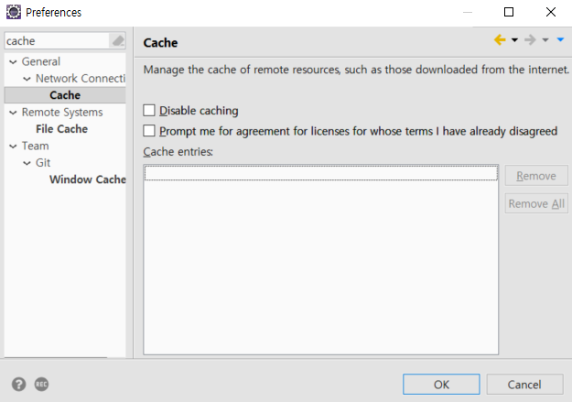The image size is (572, 402).
Task: Click the Remove button
Action: tap(536, 176)
